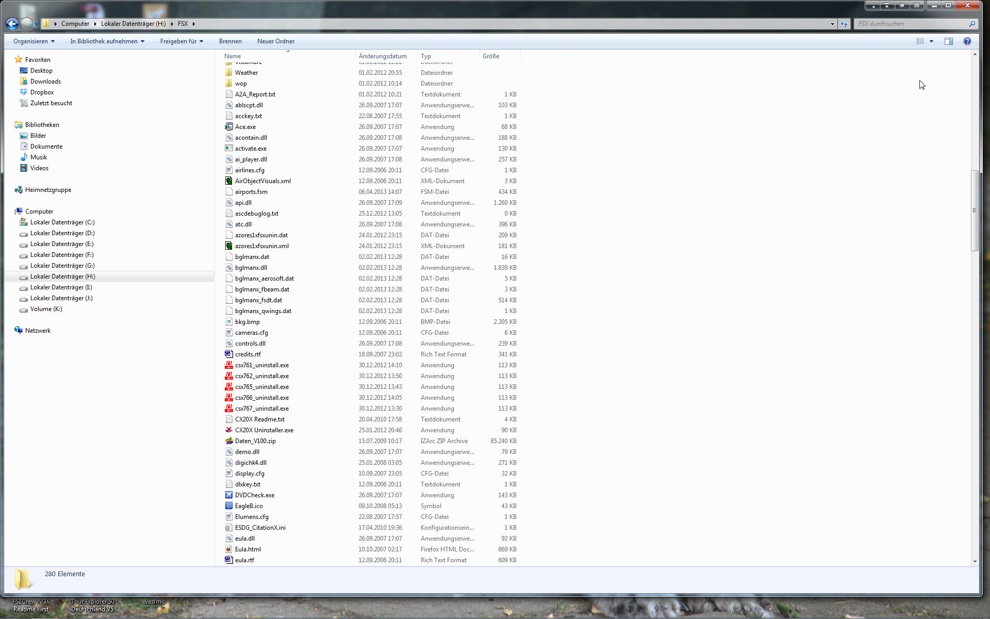Select the Dropbox favorite icon
This screenshot has width=990, height=619.
coord(23,92)
